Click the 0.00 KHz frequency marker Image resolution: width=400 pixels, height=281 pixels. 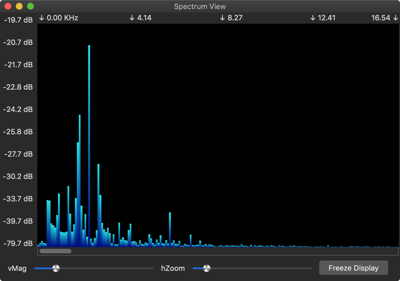(58, 18)
